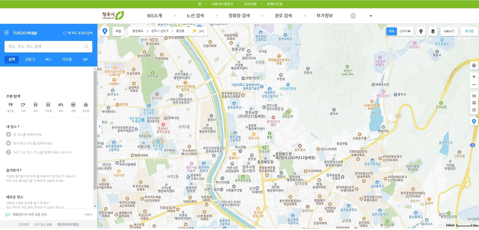Image resolution: width=479 pixels, height=230 pixels.
Task: Open the language dropdown arrow
Action: click(x=371, y=16)
